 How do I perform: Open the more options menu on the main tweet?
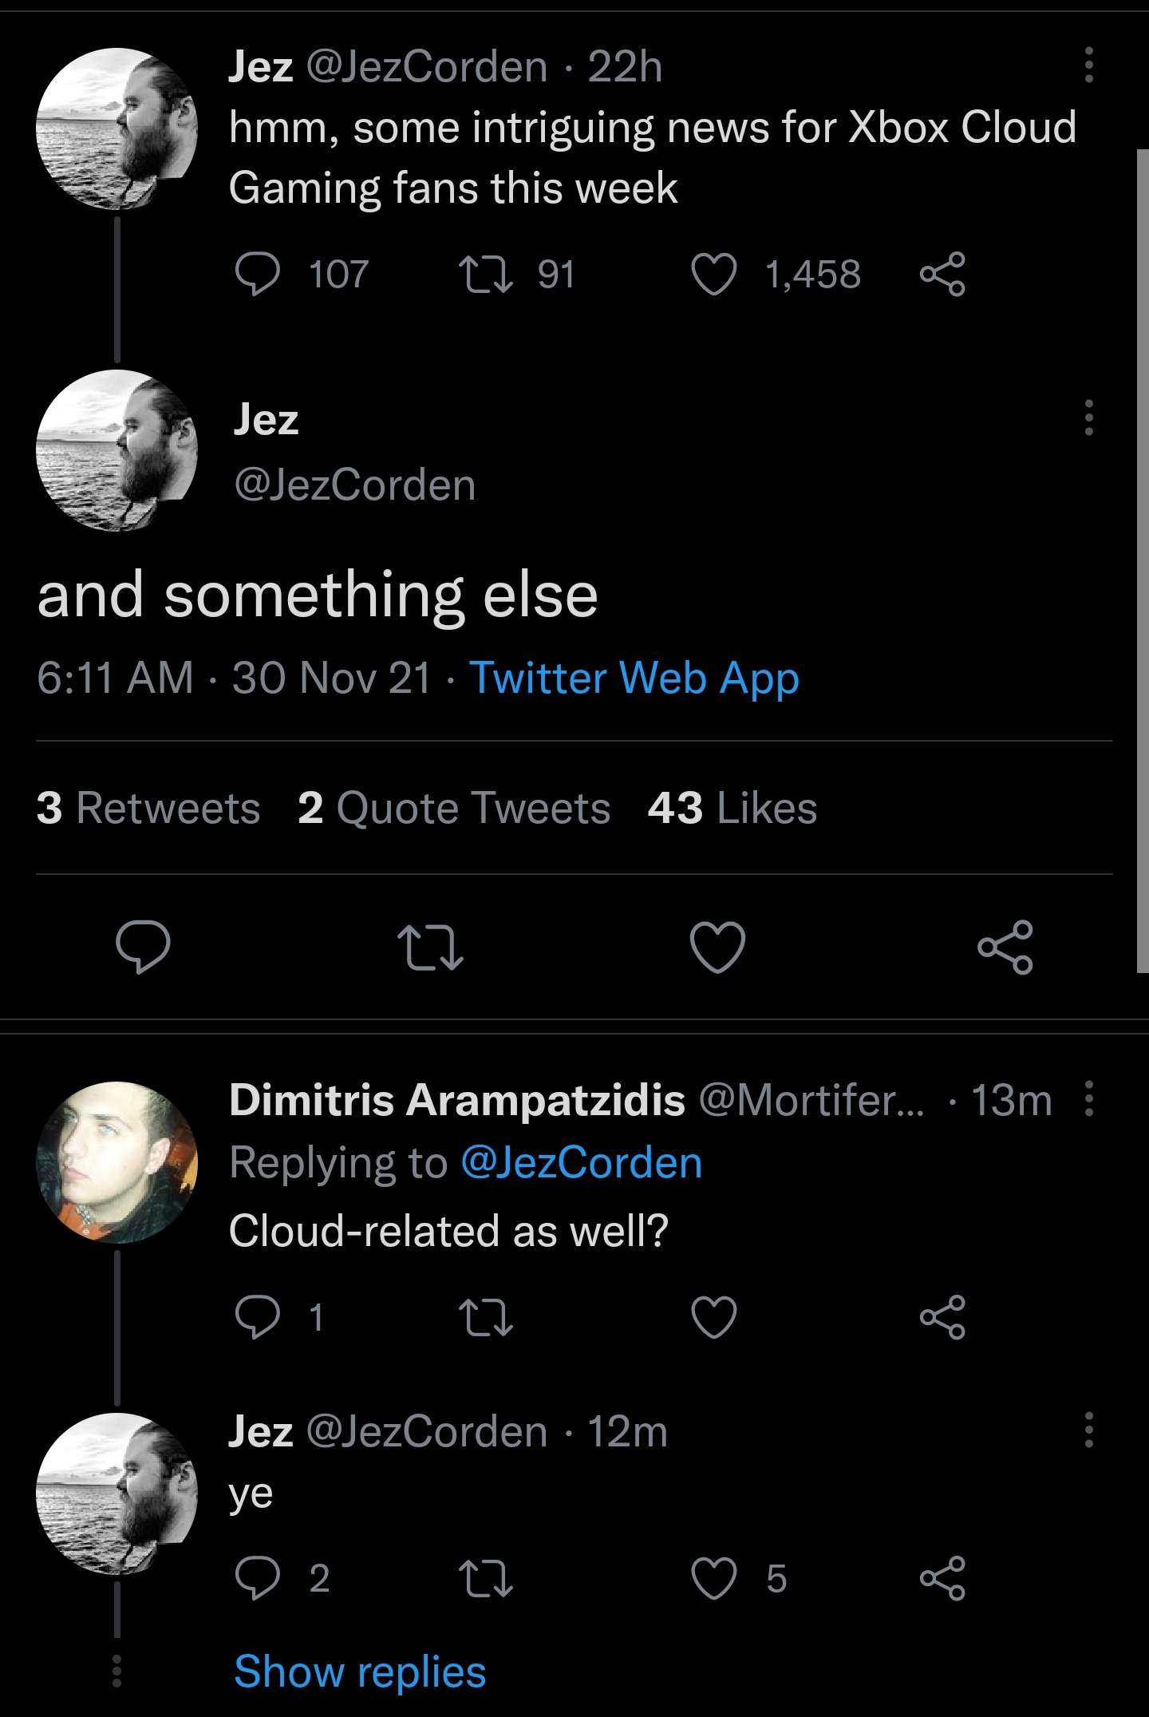(1088, 418)
